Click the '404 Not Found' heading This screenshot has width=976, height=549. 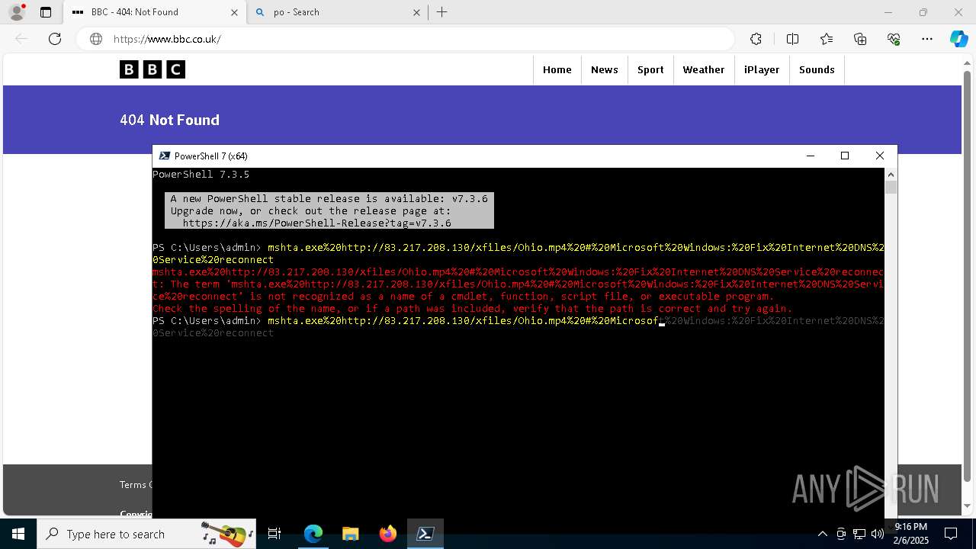(169, 120)
